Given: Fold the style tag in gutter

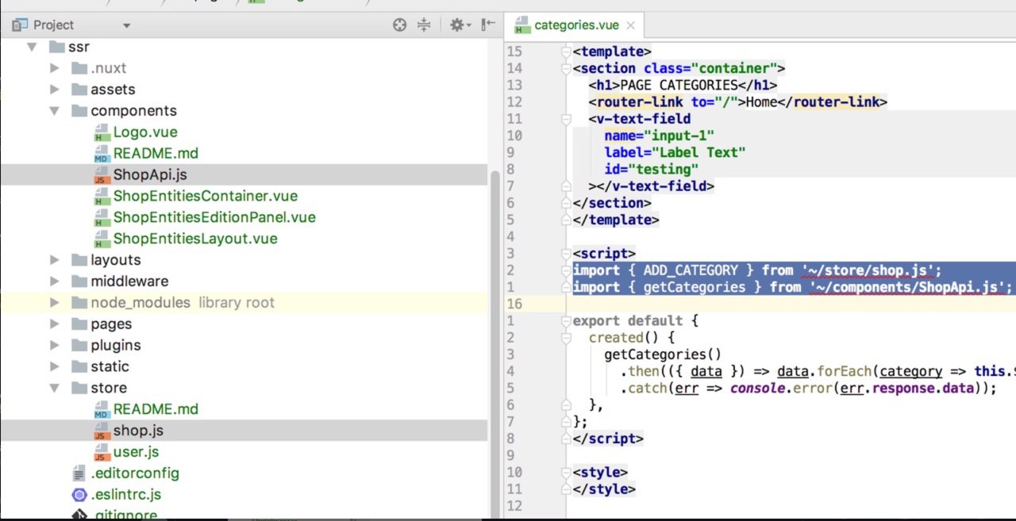Looking at the screenshot, I should pyautogui.click(x=566, y=473).
